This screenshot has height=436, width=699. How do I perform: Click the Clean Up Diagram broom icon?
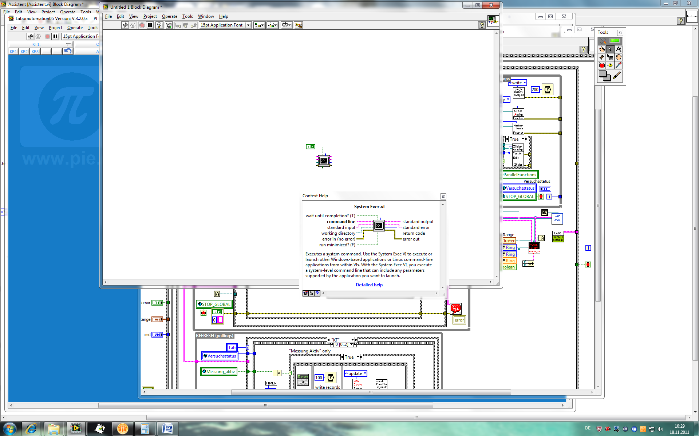(299, 25)
